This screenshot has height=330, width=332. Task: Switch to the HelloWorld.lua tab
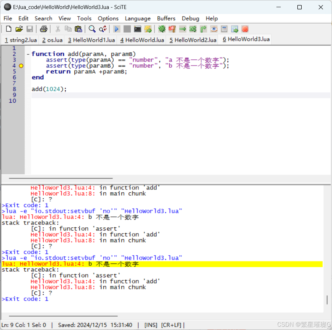pos(142,40)
